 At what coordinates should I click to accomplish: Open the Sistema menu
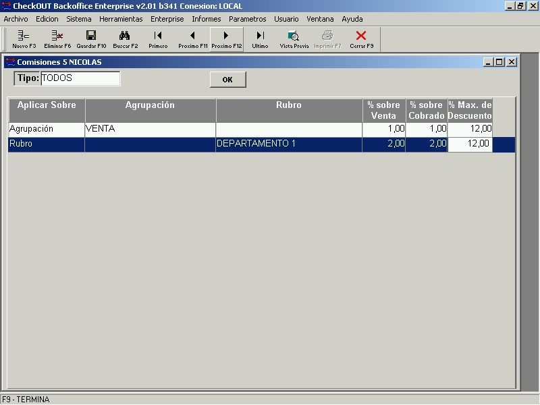(x=79, y=19)
